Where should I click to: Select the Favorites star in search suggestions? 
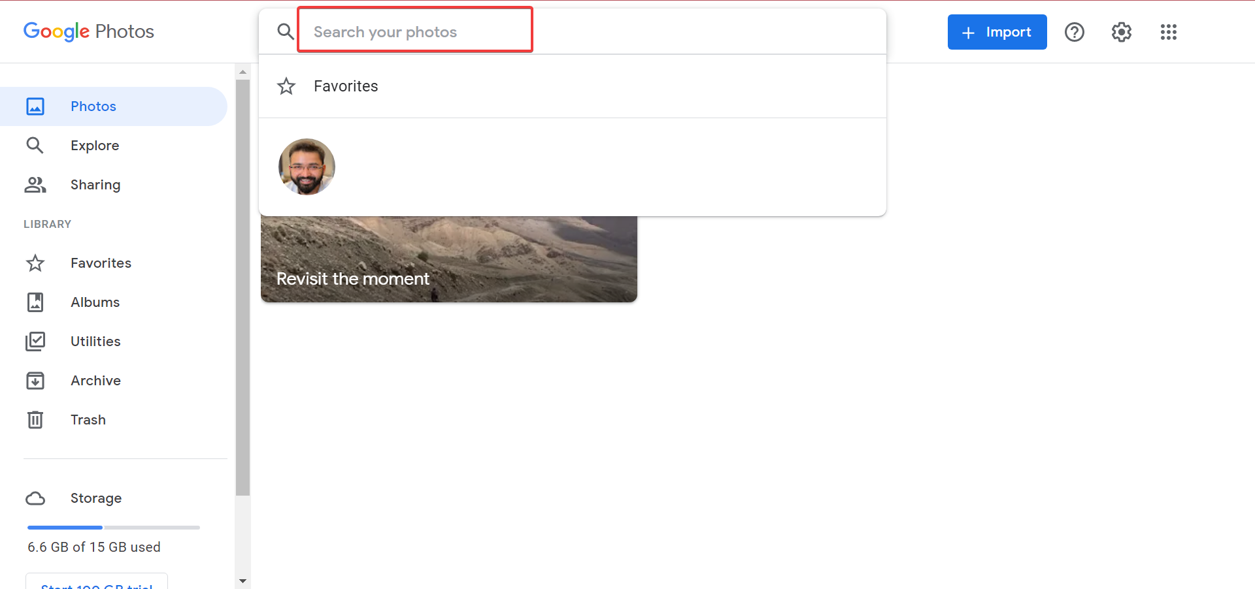coord(286,86)
